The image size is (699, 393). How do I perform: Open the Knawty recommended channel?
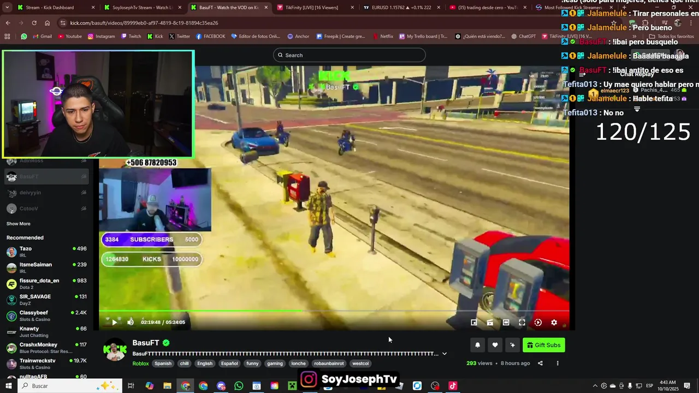coord(46,332)
